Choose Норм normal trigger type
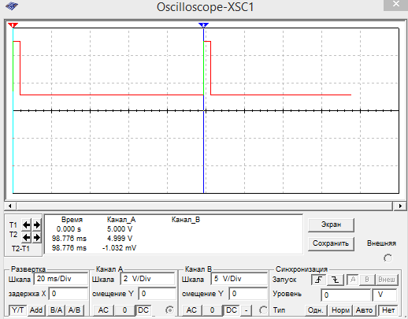The image size is (408, 319). tap(340, 310)
